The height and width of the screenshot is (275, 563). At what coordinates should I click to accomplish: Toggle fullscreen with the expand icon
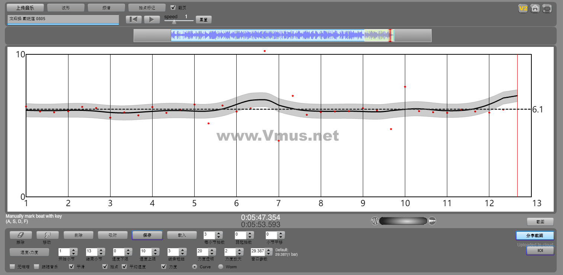pyautogui.click(x=547, y=9)
